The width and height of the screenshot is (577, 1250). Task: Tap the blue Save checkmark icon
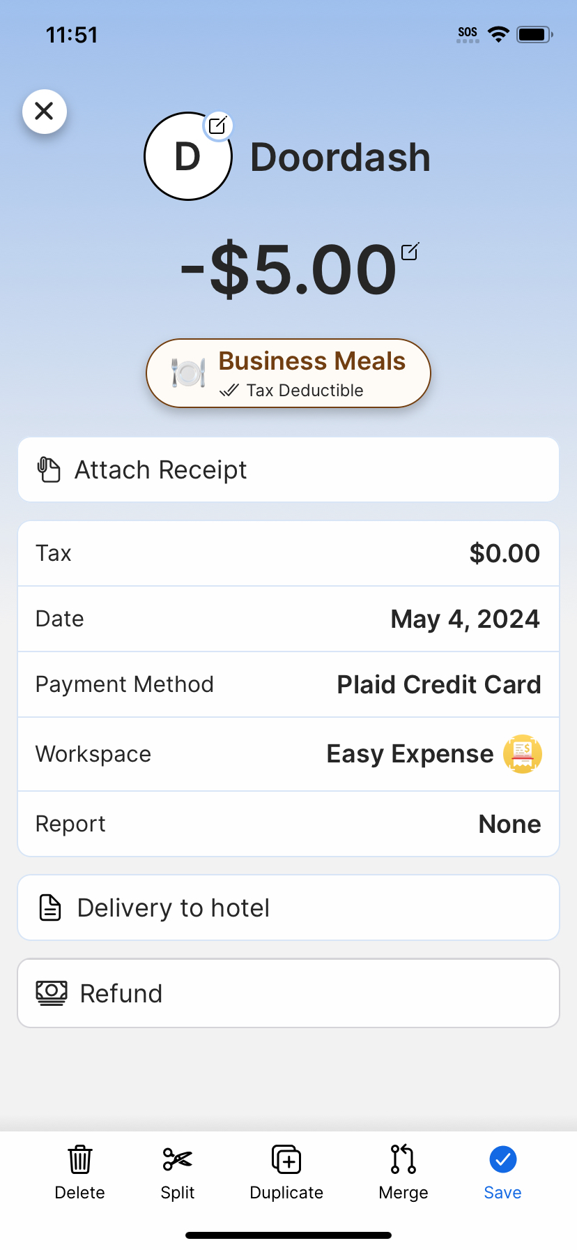pos(502,1159)
